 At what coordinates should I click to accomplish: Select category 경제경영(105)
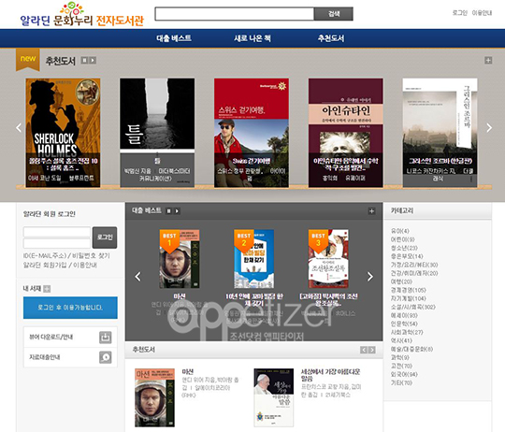[x=409, y=290]
